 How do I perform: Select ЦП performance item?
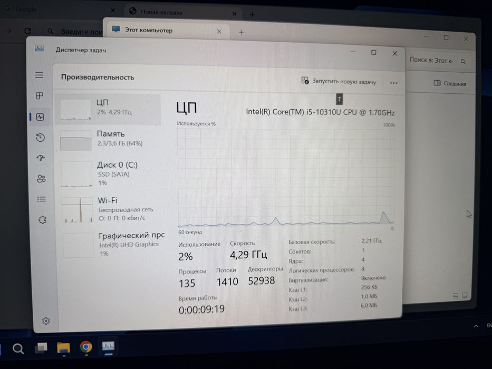pos(108,109)
